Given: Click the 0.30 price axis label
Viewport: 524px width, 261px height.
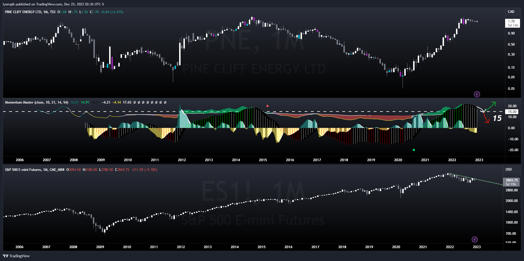Looking at the screenshot, I should 511,54.
